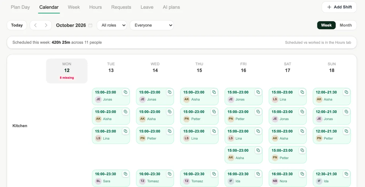This screenshot has width=365, height=187.
Task: Copy Aisha's Wednesday 15:00–23:00 shift
Action: tap(170, 112)
